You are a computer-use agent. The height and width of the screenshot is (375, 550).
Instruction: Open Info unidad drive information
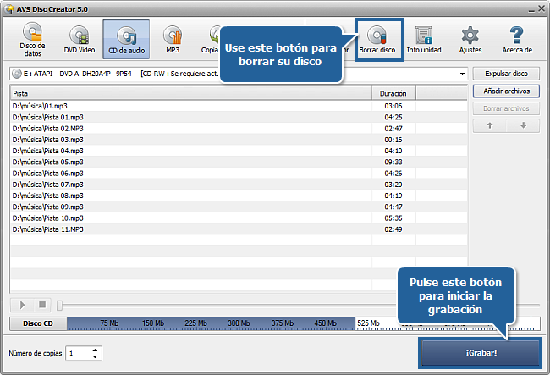tap(424, 40)
